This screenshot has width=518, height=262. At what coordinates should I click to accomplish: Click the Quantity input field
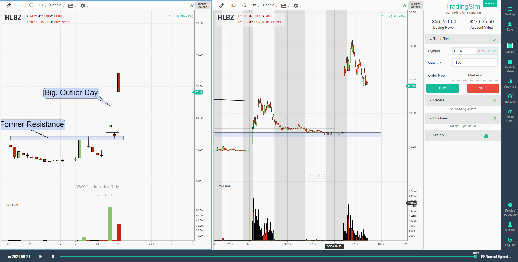pos(475,62)
